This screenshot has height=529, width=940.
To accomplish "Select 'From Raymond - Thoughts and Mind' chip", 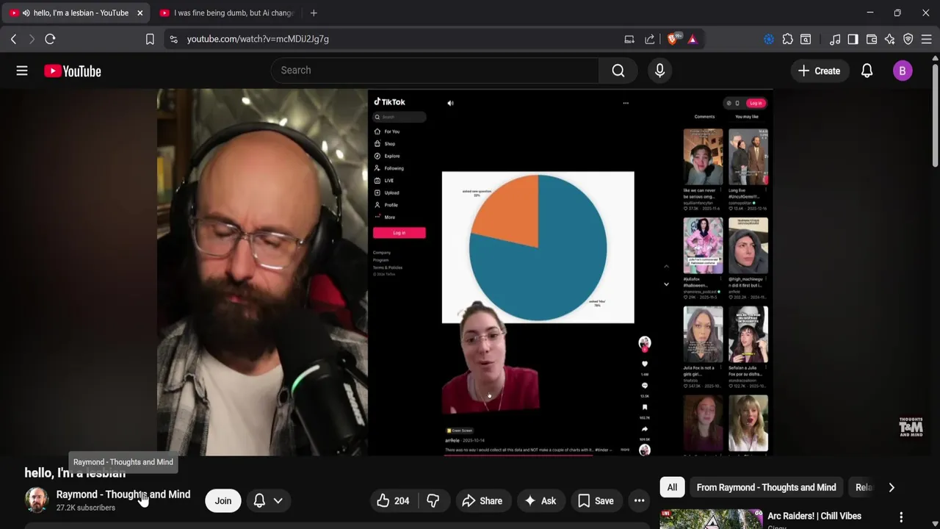I will (x=766, y=487).
